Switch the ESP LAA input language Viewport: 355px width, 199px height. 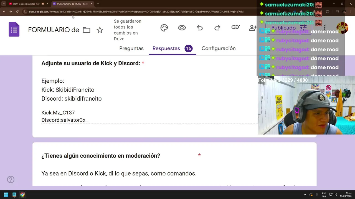[x=324, y=195]
